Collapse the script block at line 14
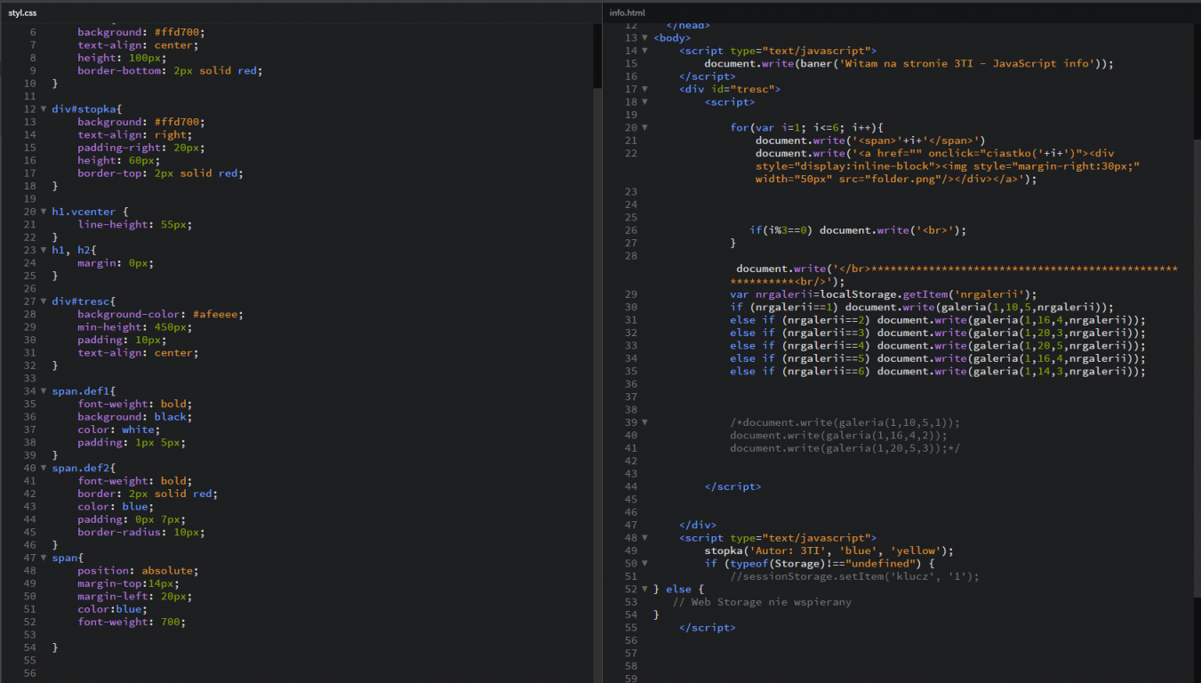Image resolution: width=1201 pixels, height=683 pixels. 645,52
